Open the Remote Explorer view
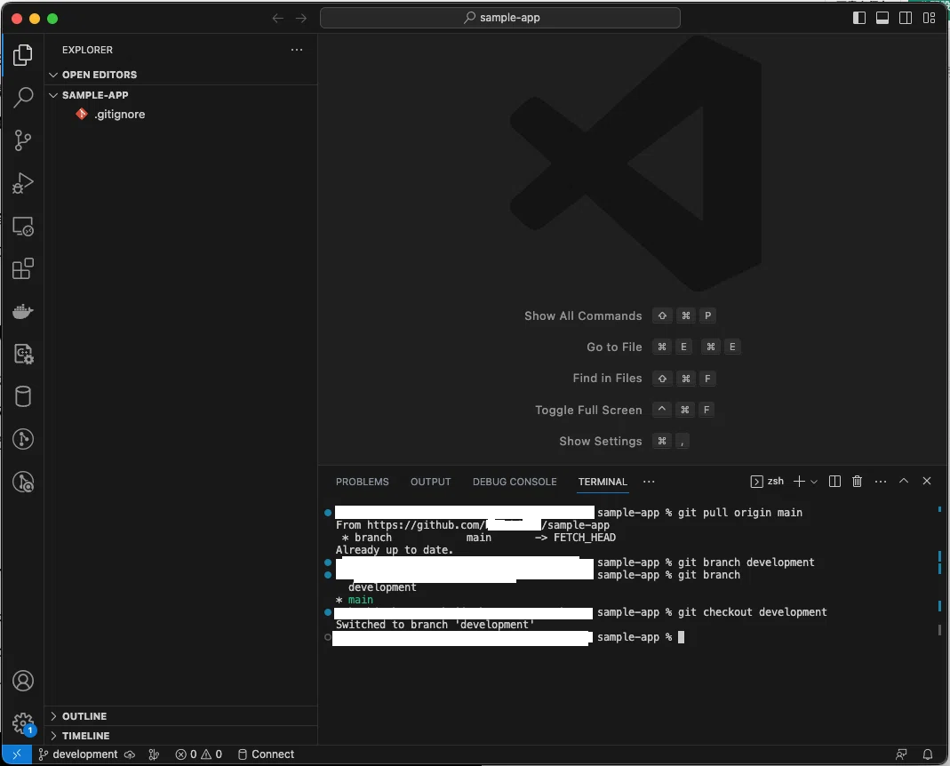The image size is (950, 766). click(x=23, y=227)
